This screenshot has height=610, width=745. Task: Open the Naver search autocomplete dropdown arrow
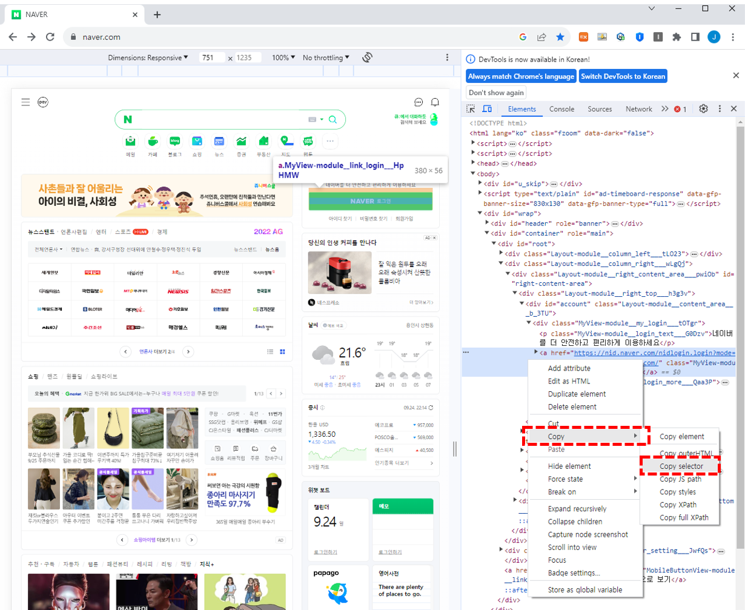pyautogui.click(x=322, y=119)
